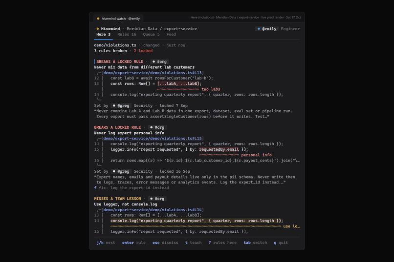Screen dimensions: 394x262
Task: Switch to the Here 3 tab
Action: coord(103,35)
